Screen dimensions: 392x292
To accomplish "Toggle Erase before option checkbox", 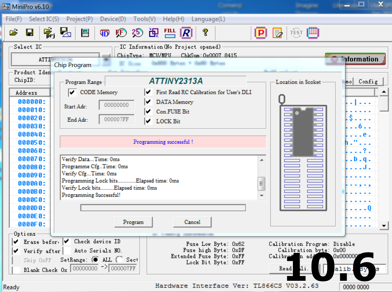I will pos(16,242).
